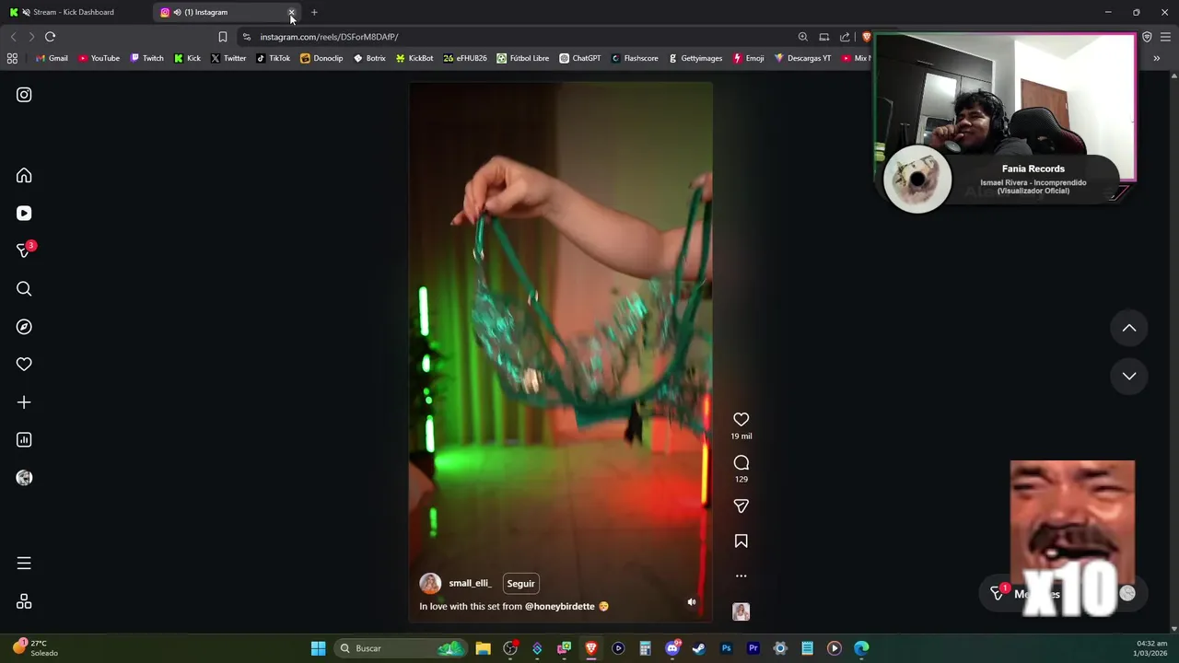The image size is (1179, 663).
Task: Open the browser apps grid icon
Action: tap(12, 58)
